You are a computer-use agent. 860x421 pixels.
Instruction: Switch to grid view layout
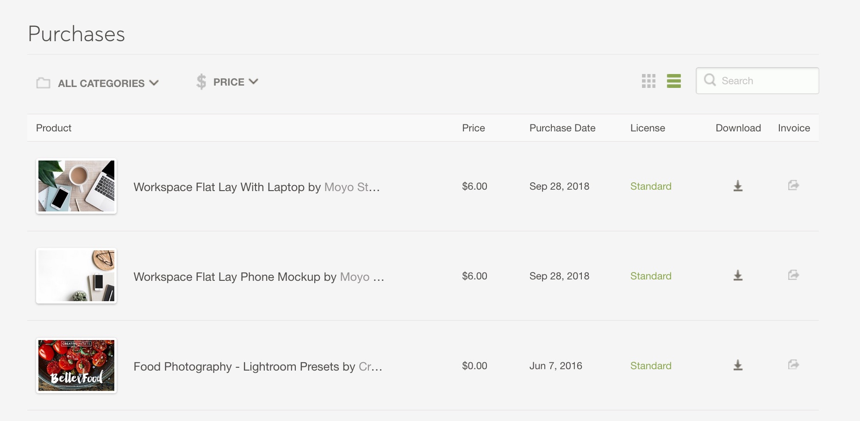click(648, 81)
